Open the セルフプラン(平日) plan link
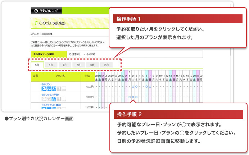Image resolution: width=249 pixels, height=155 pixels. pyautogui.click(x=50, y=95)
